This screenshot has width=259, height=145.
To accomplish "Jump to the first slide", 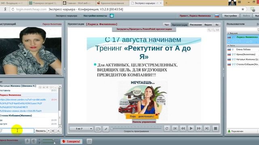I will [175, 128].
